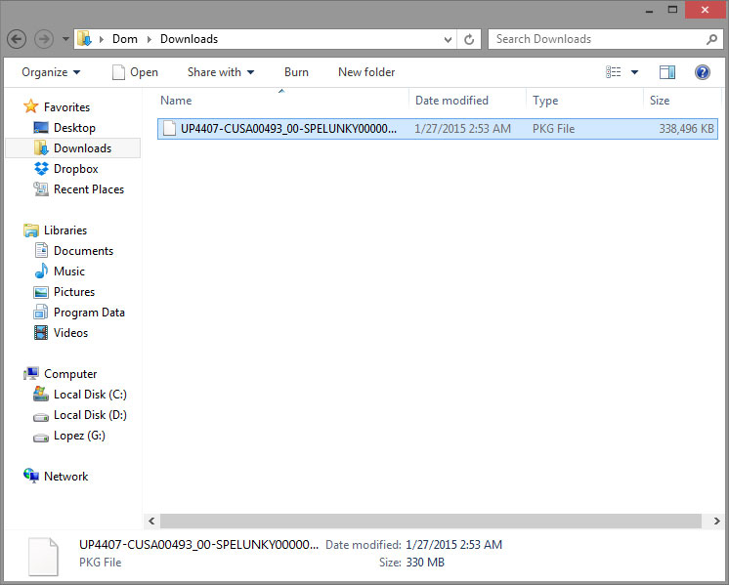Select the UP4407-CUSA00493 PKG file

pos(438,129)
